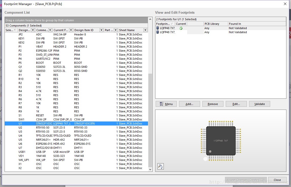Click the green Current checkmark icon
291x187 pixels.
point(181,28)
